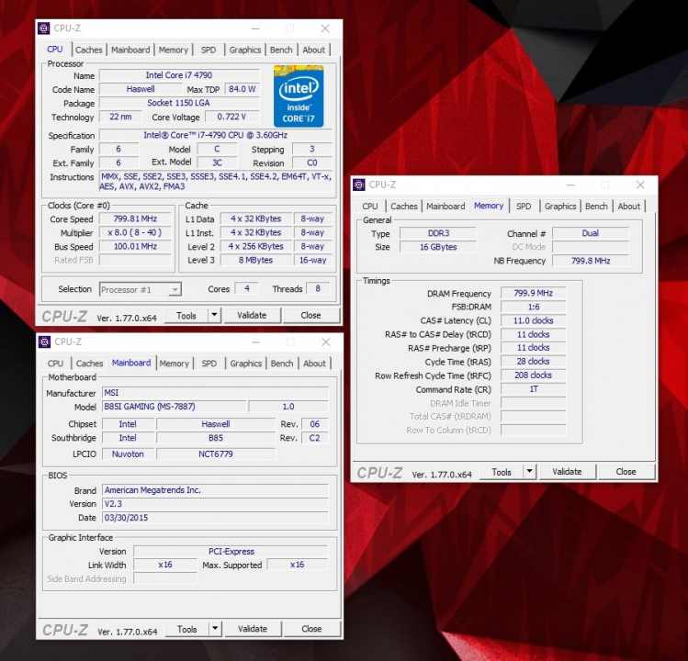The image size is (688, 661).
Task: Click the CPU-Z icon in the CPU window title bar
Action: point(43,28)
